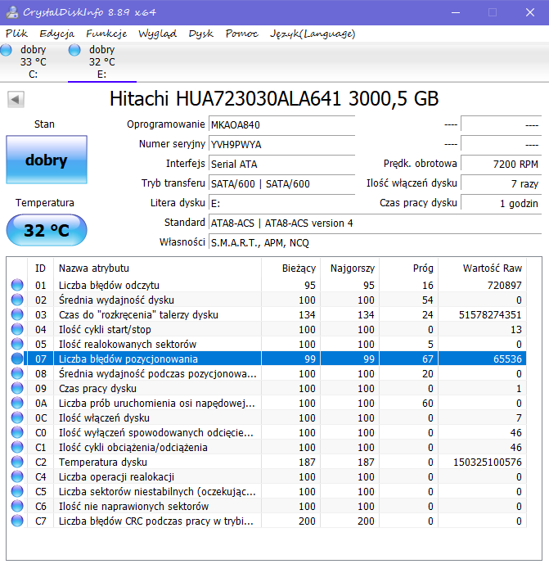Click status orb for attribute 0A

[x=17, y=403]
